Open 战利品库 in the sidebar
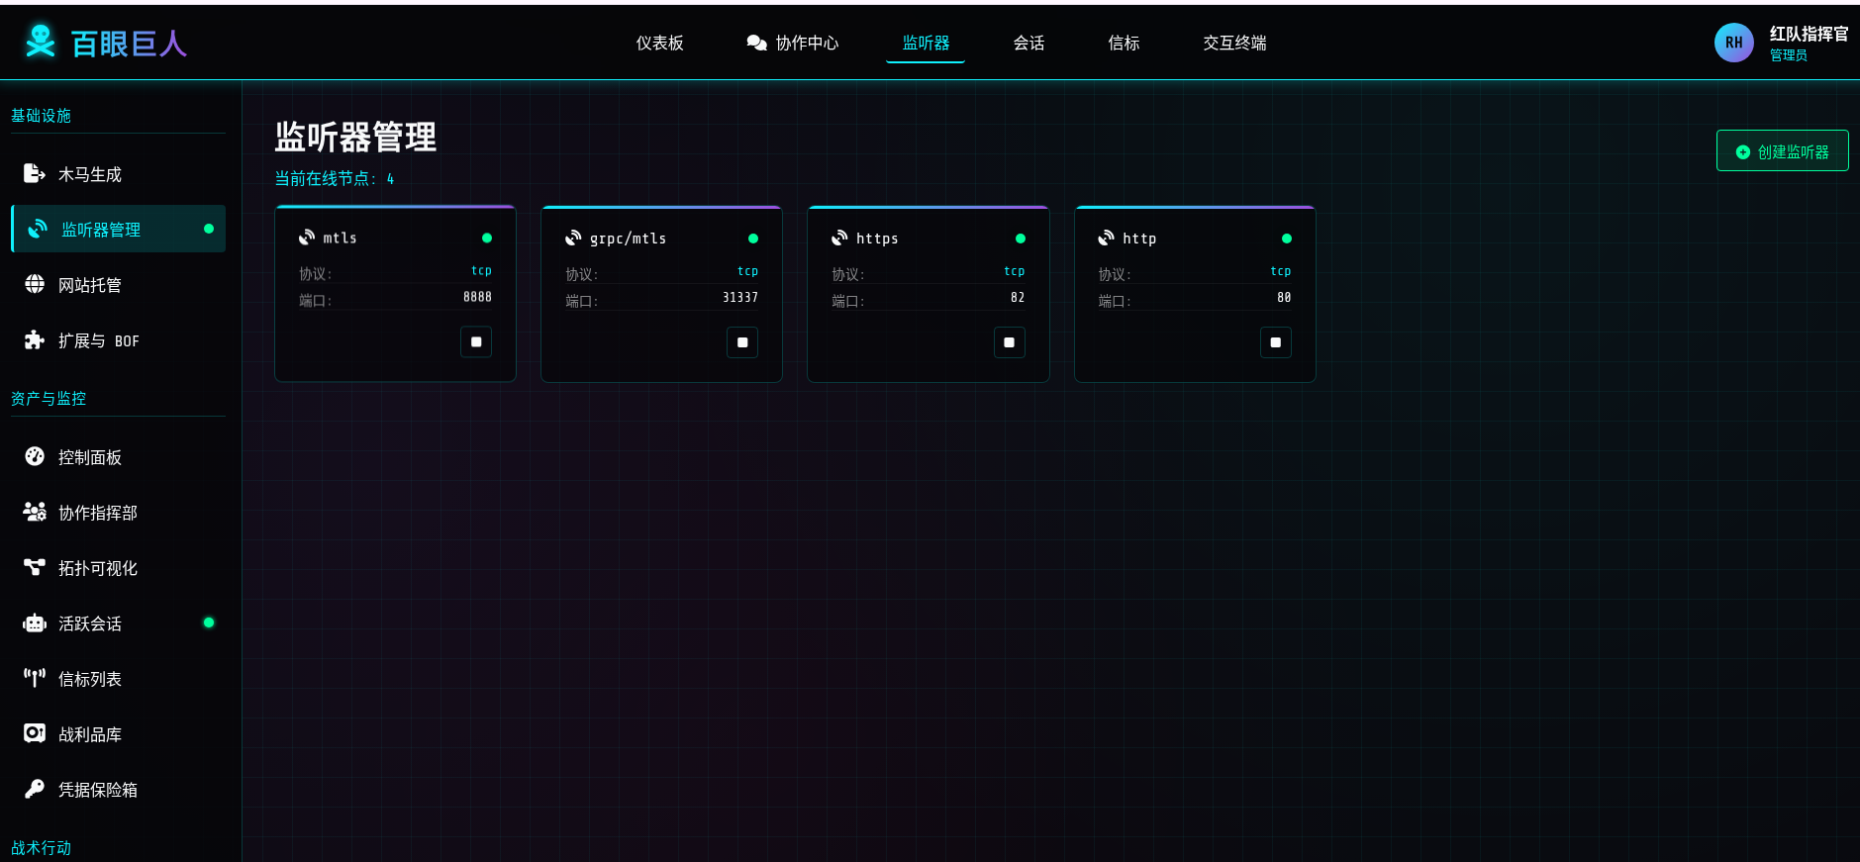The image size is (1860, 862). coord(89,734)
